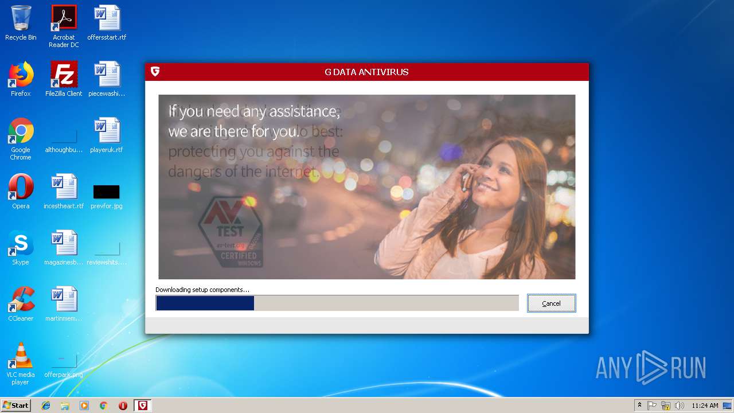The height and width of the screenshot is (413, 734).
Task: Click the promotional banner image
Action: pyautogui.click(x=366, y=187)
